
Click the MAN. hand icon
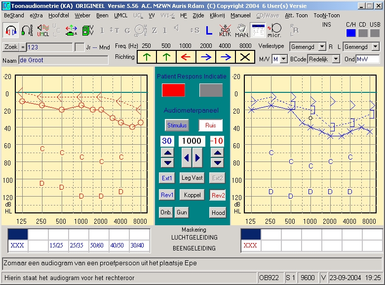tap(241, 30)
